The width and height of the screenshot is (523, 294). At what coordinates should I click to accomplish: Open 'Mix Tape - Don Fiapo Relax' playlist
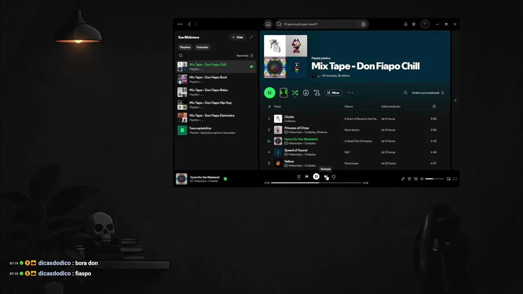click(216, 92)
